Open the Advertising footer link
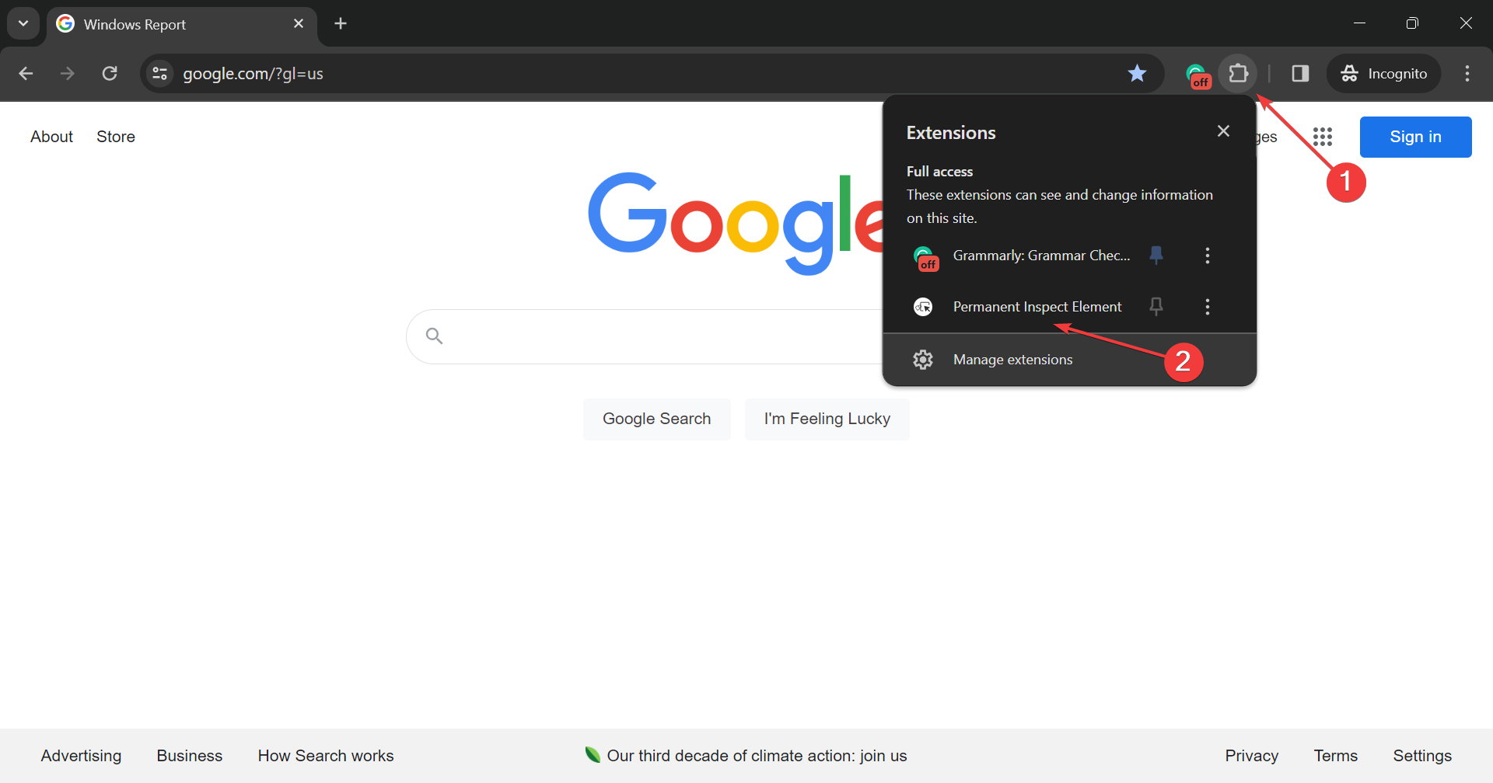This screenshot has height=783, width=1493. (x=81, y=756)
